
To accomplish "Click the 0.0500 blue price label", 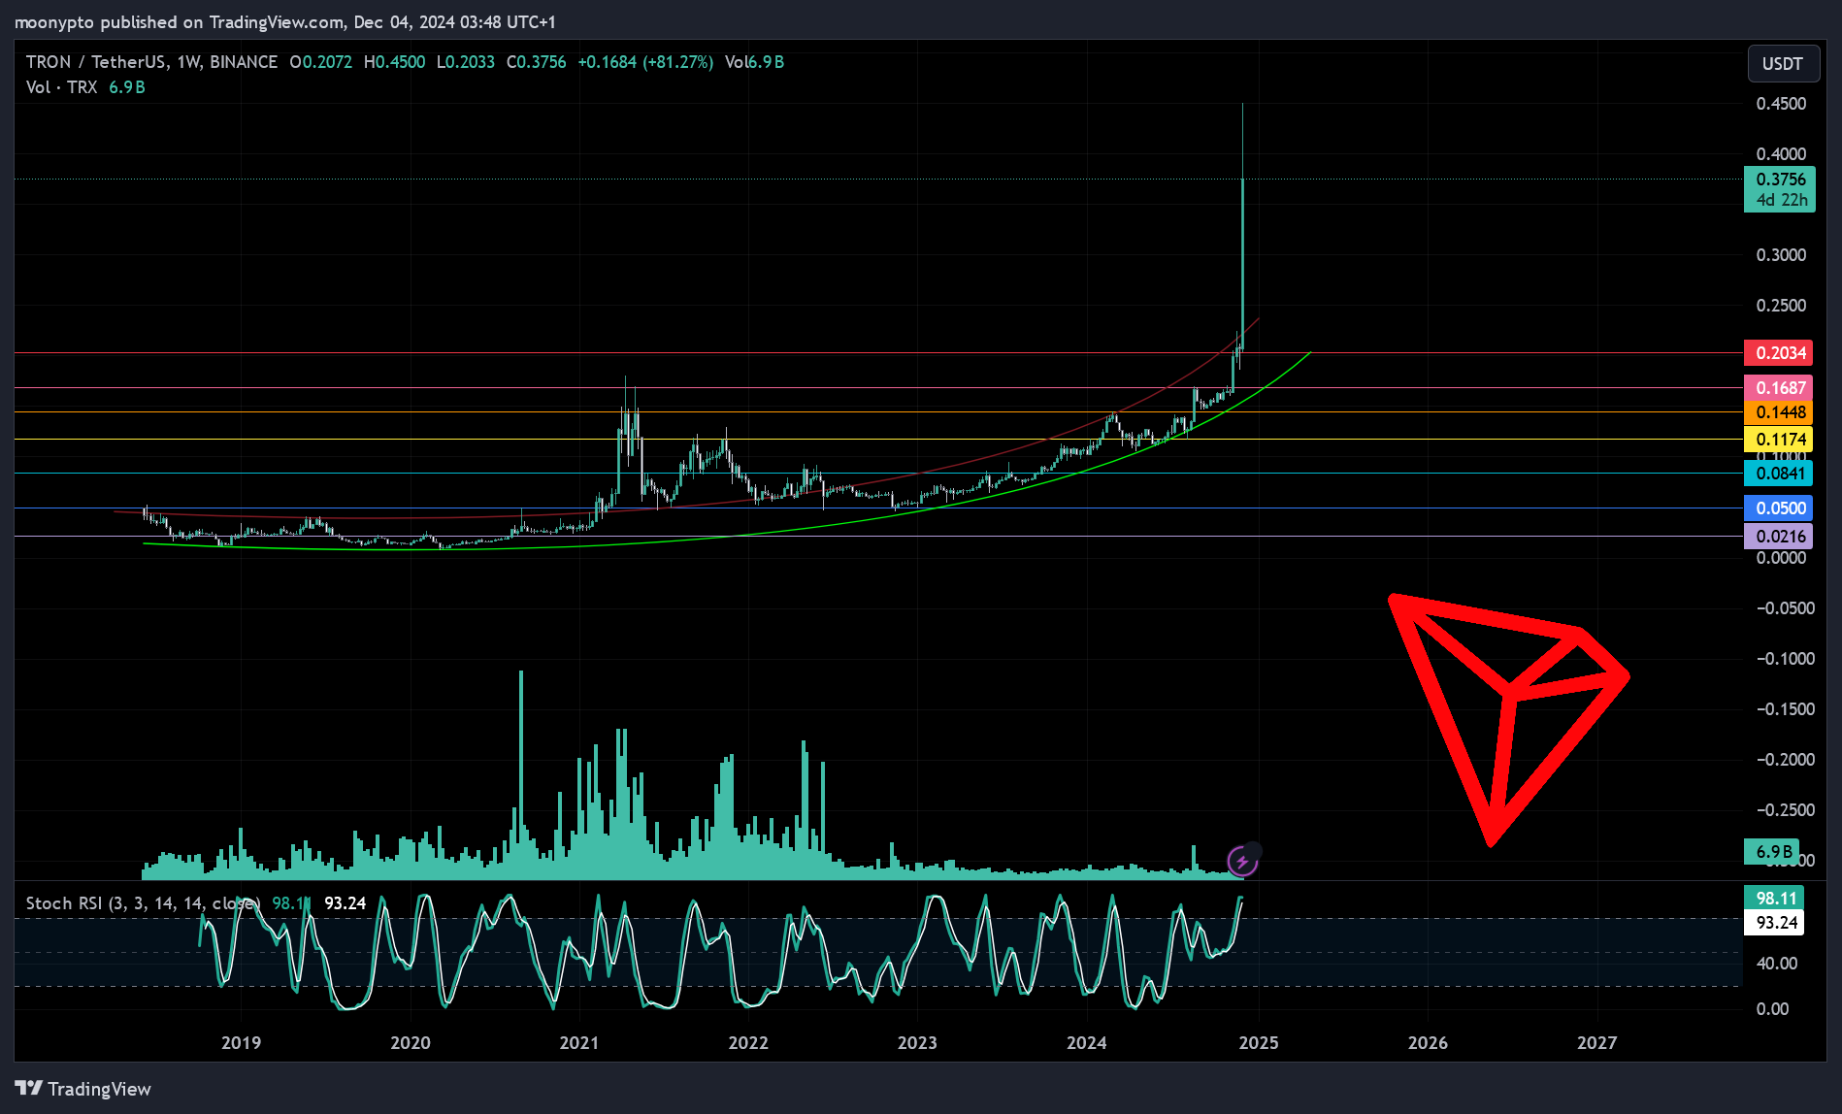I will (x=1779, y=508).
